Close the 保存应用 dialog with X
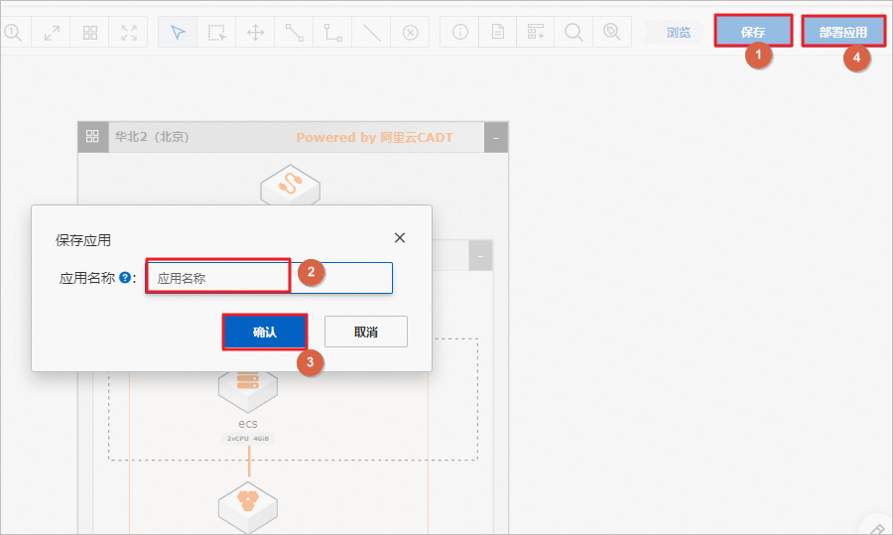 (x=400, y=237)
